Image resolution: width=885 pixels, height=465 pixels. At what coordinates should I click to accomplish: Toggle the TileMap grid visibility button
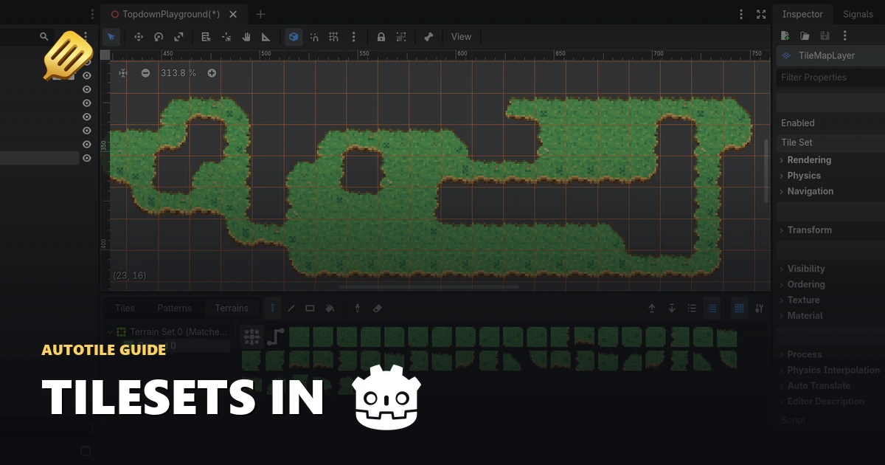point(739,309)
